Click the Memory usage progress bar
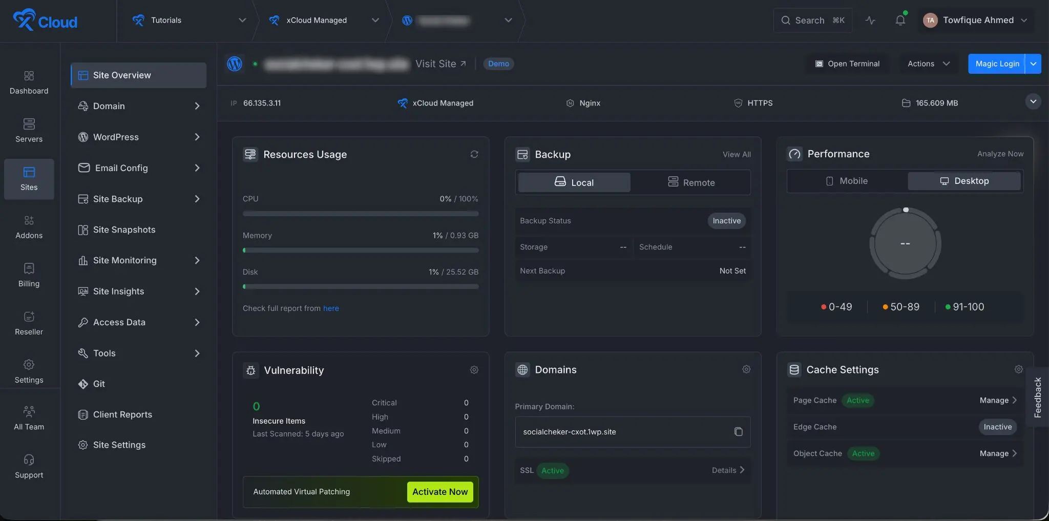This screenshot has height=521, width=1049. point(361,250)
